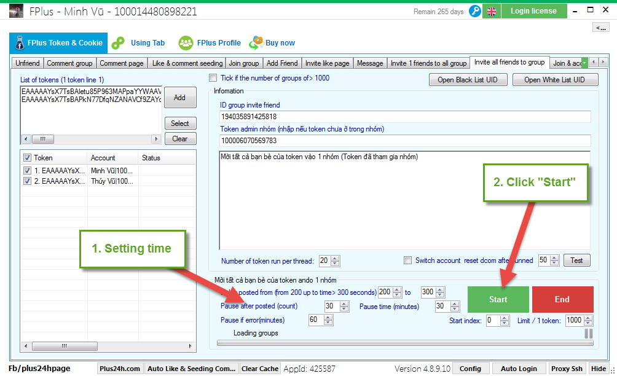Click the token table horizontal scrollbar thumb
Screen dimensions: 617x376
[x=65, y=346]
